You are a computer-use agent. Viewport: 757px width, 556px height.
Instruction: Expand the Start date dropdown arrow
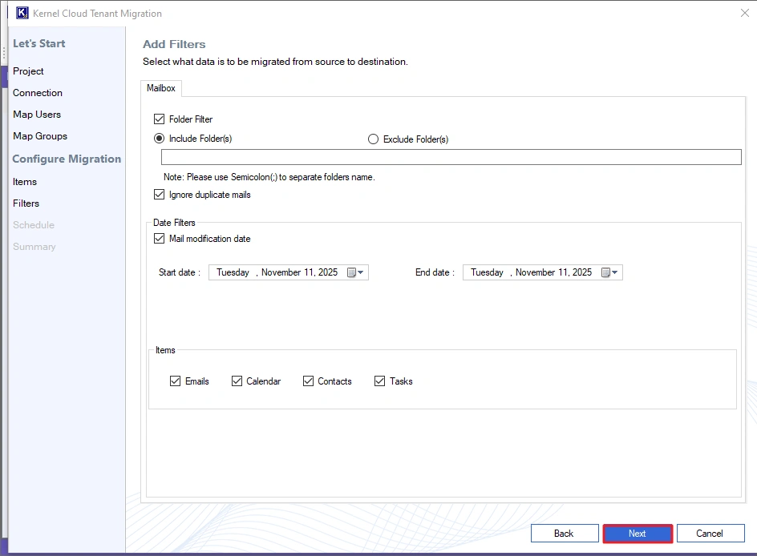(x=362, y=272)
